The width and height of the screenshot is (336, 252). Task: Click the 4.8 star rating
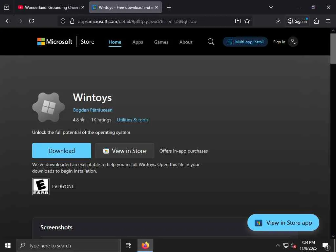[79, 120]
